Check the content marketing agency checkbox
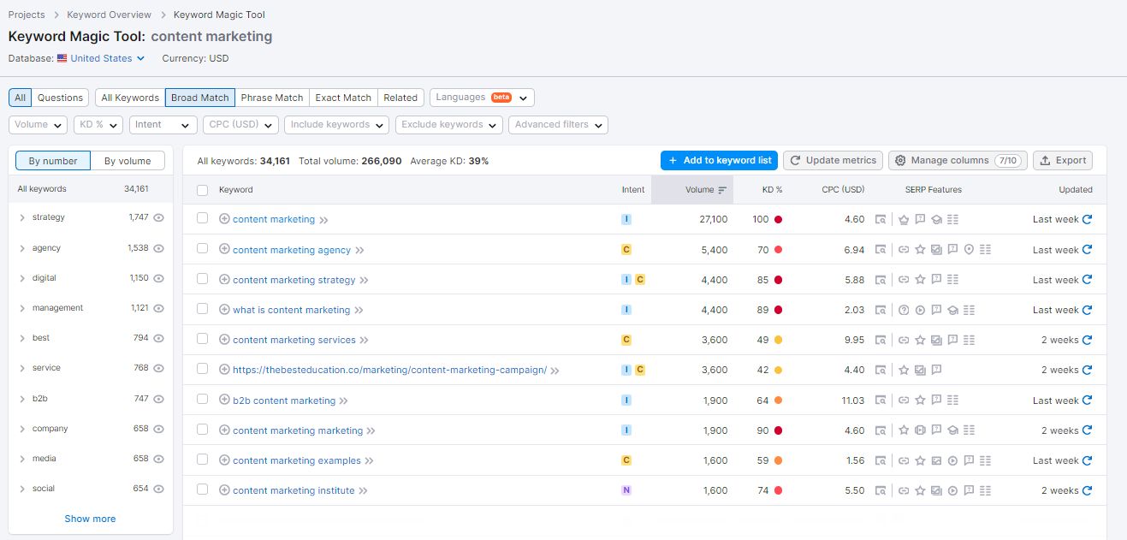The width and height of the screenshot is (1127, 540). pos(202,248)
